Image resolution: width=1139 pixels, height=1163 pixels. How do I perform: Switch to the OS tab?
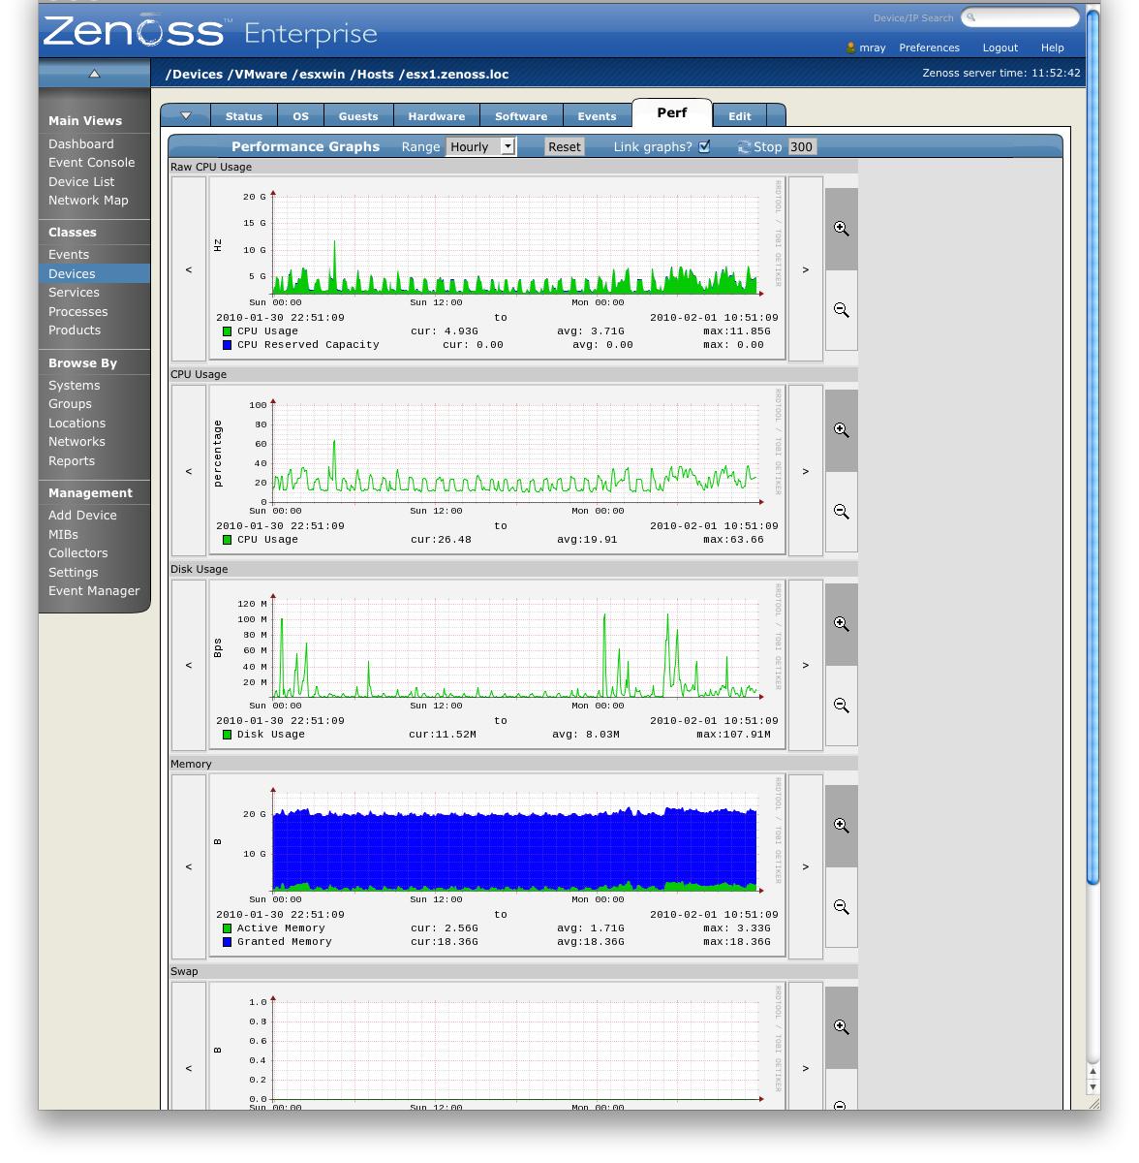coord(301,116)
